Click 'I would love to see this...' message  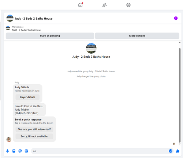[x=29, y=106]
